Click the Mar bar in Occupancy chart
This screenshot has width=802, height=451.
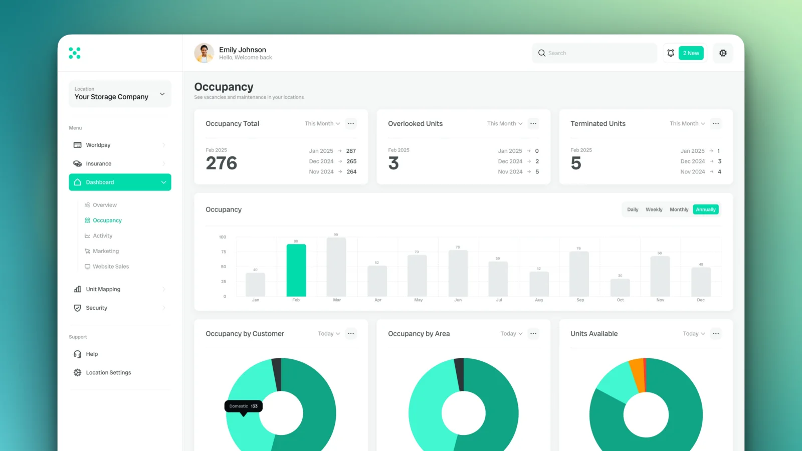click(336, 267)
